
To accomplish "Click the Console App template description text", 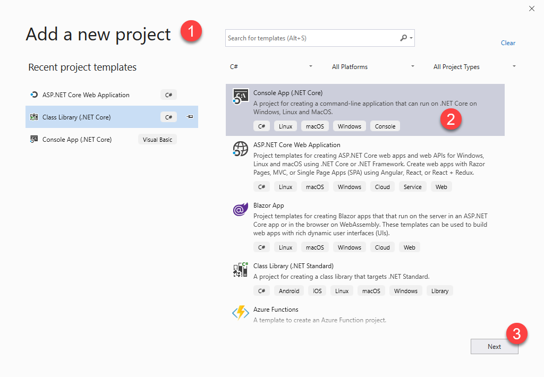I will click(x=365, y=107).
